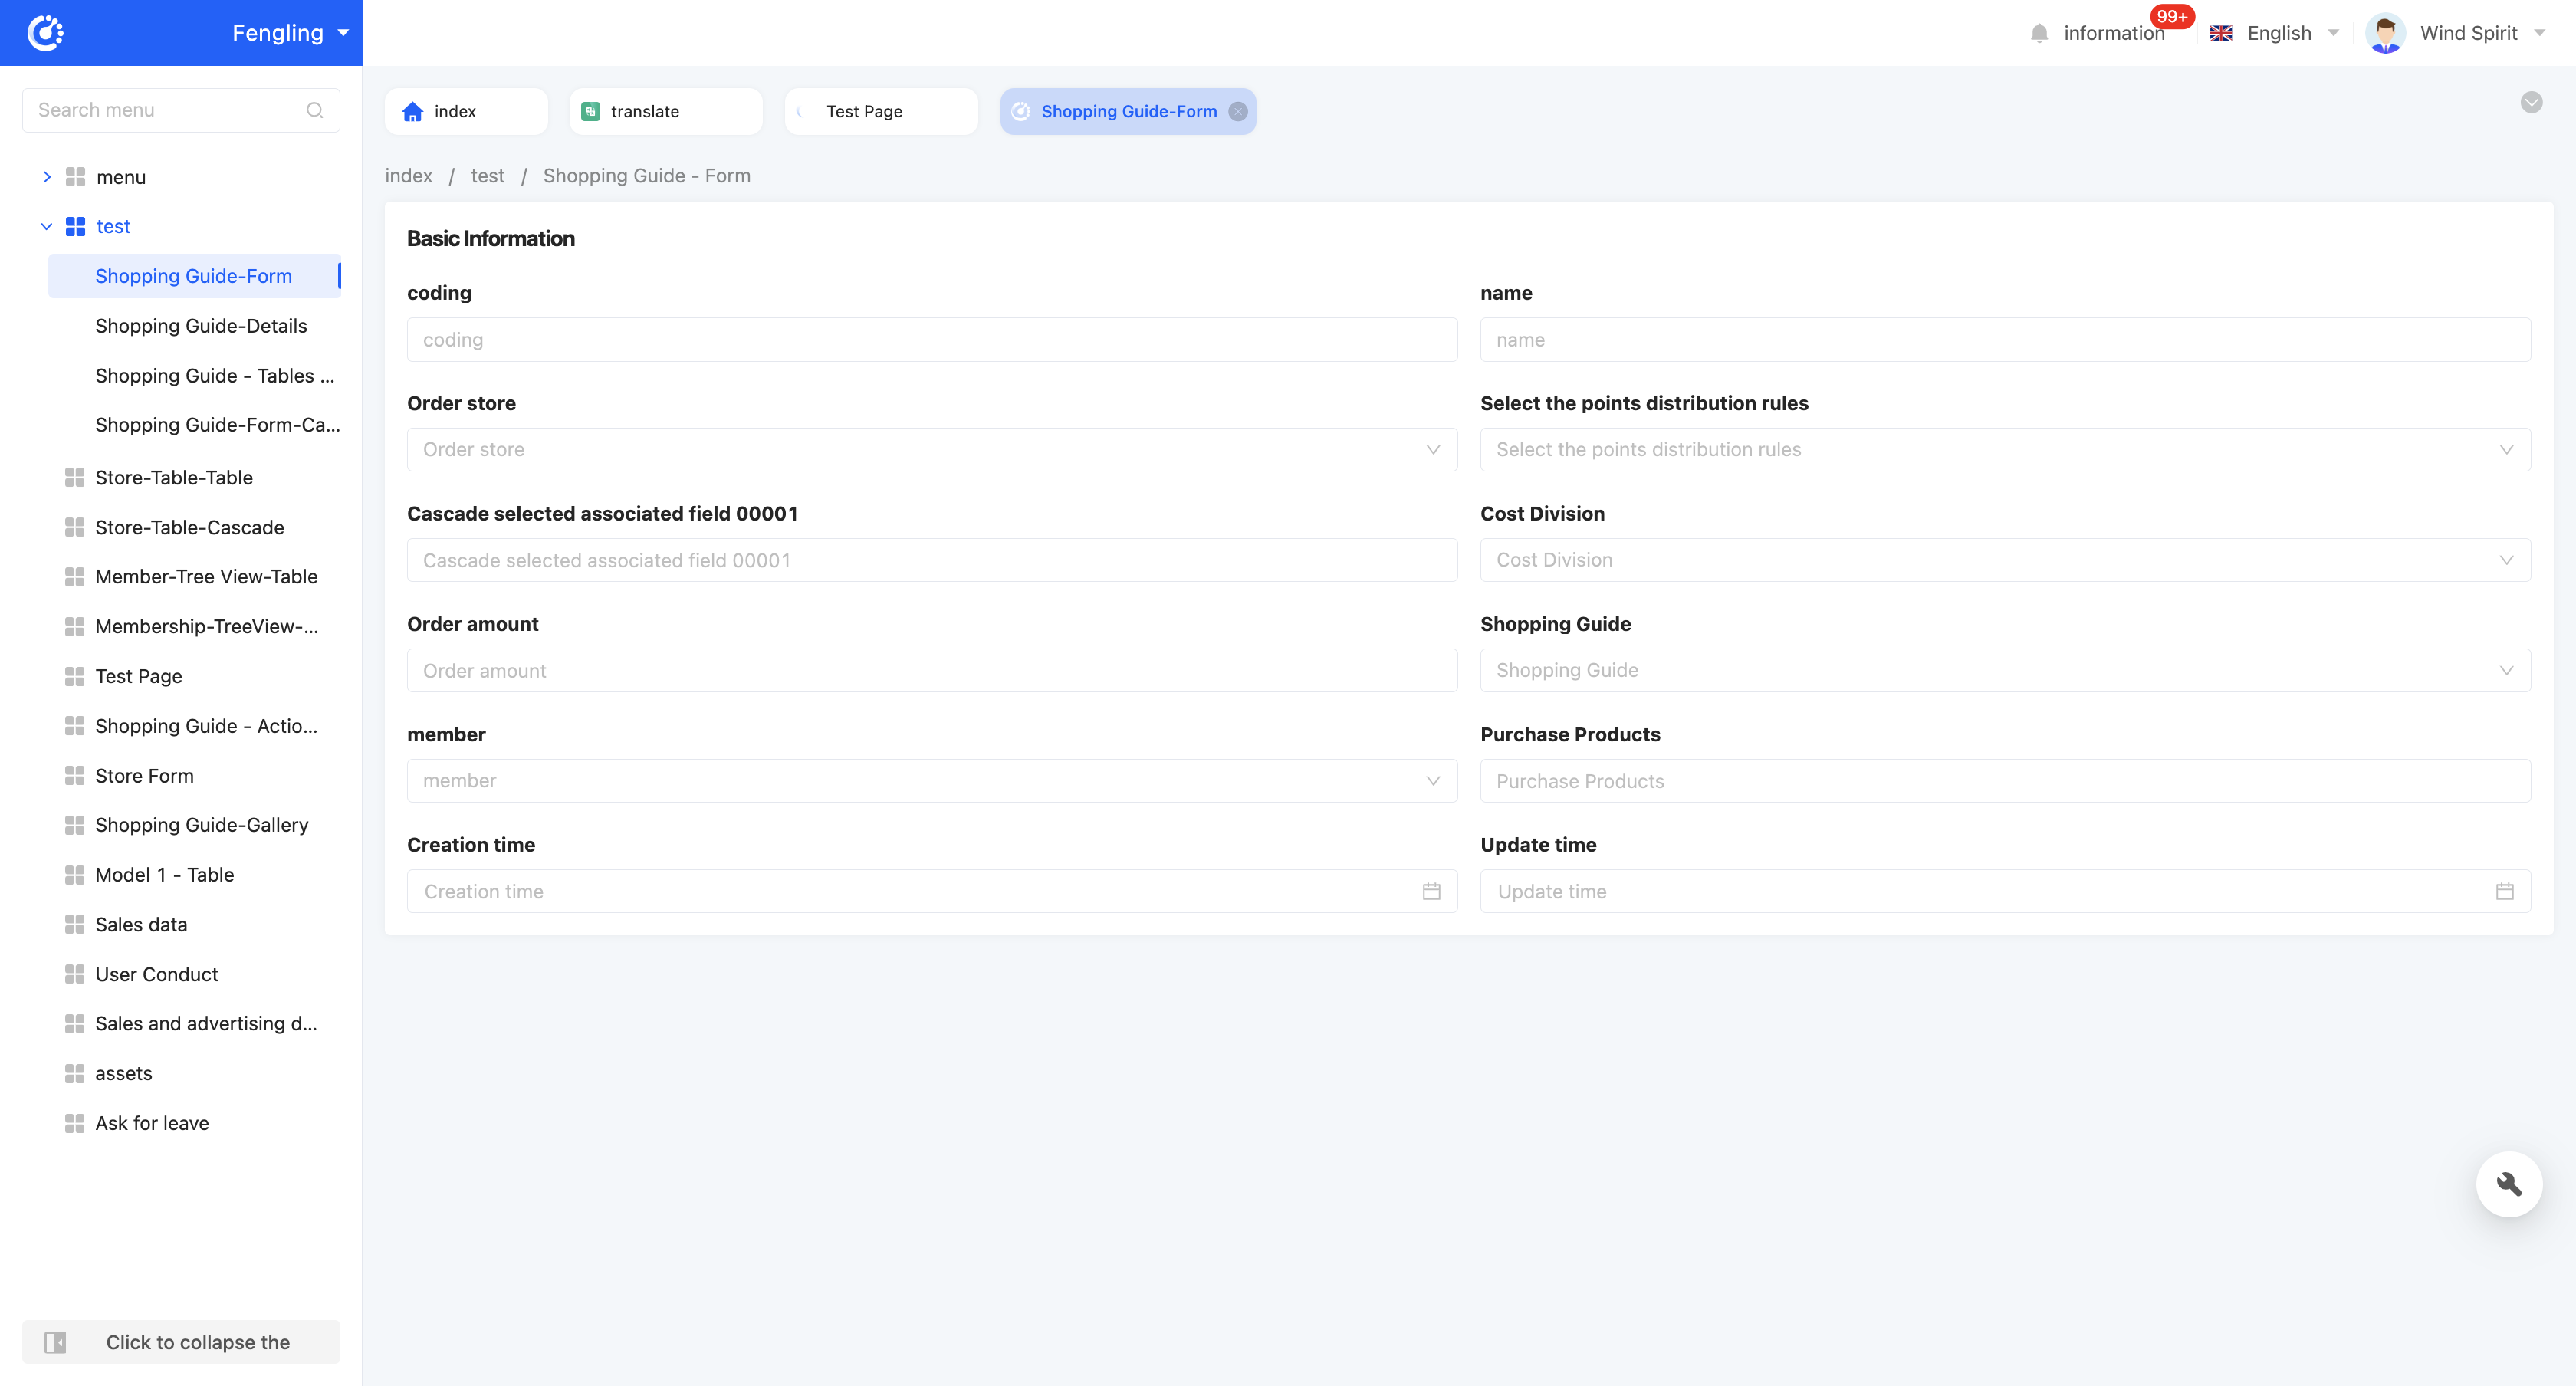Open the Order store dropdown
This screenshot has height=1386, width=2576.
pyautogui.click(x=931, y=449)
